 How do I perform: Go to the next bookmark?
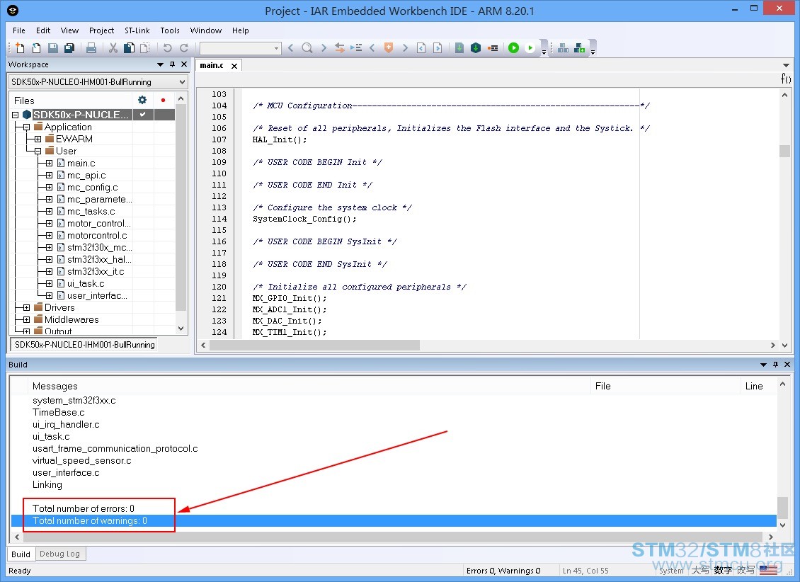pyautogui.click(x=405, y=48)
